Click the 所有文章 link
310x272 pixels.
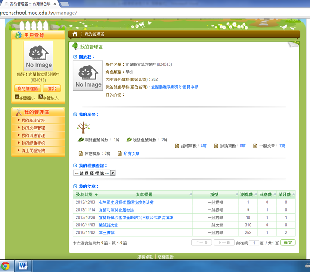(131, 153)
